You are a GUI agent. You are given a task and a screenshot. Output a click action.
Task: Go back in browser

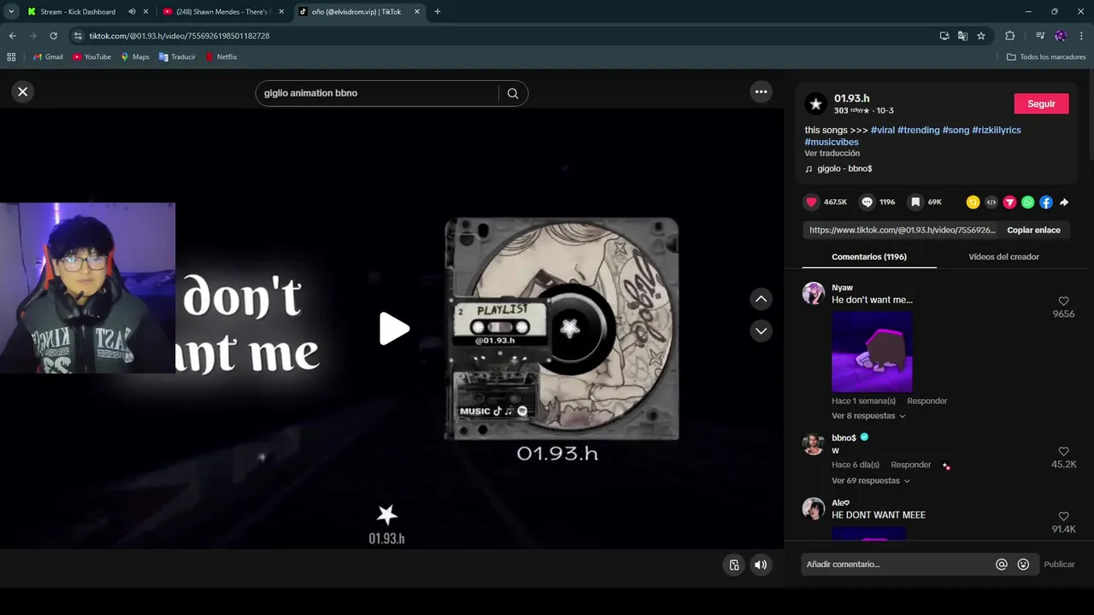tap(12, 36)
